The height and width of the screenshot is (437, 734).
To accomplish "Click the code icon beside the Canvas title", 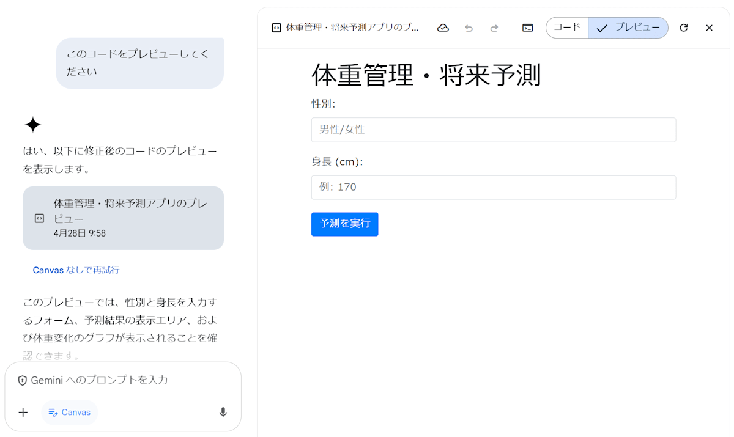I will (276, 28).
